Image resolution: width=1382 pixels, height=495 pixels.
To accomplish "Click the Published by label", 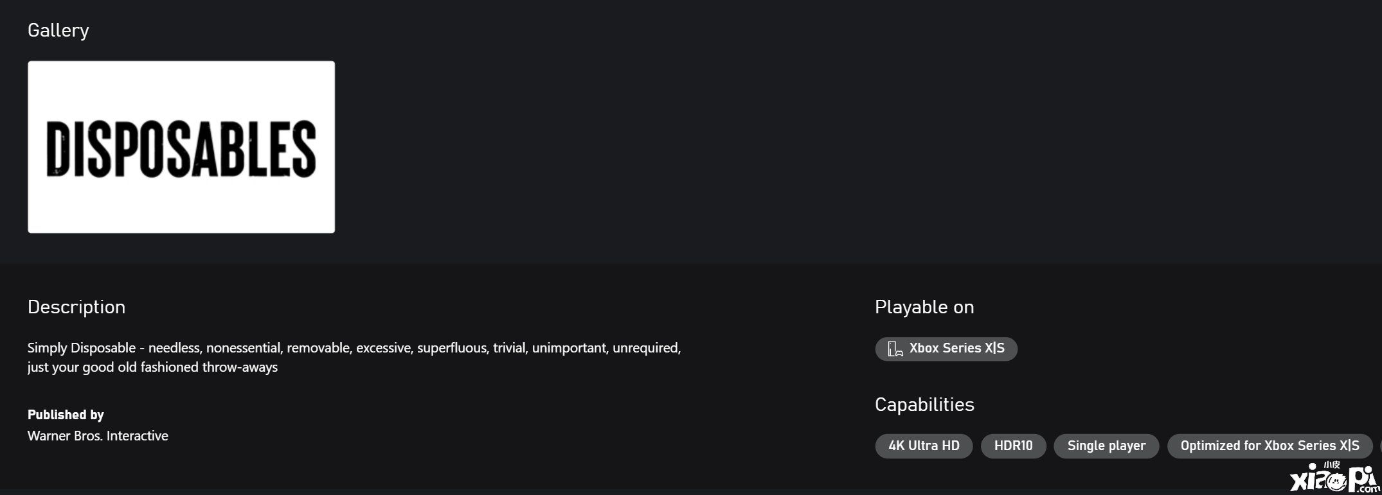I will [x=66, y=415].
